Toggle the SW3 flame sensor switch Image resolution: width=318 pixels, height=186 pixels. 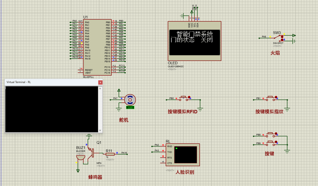pyautogui.click(x=282, y=38)
